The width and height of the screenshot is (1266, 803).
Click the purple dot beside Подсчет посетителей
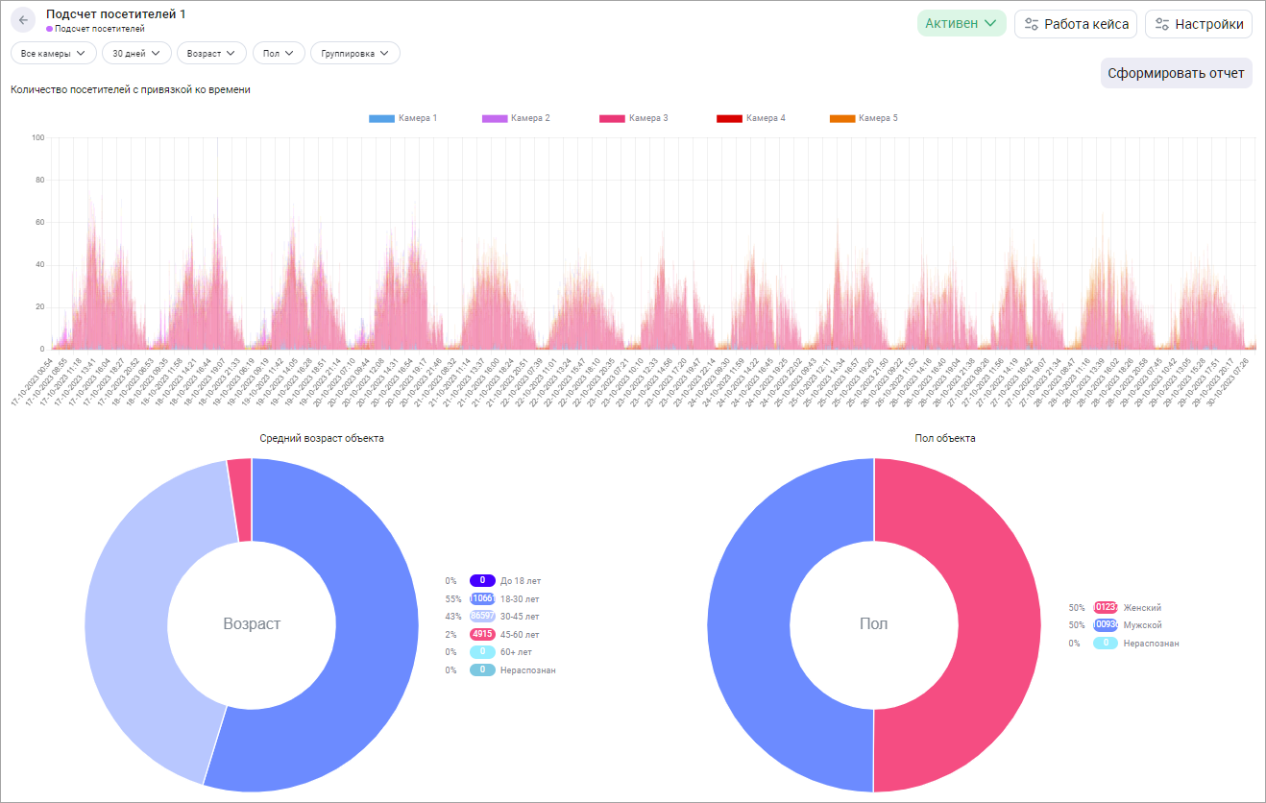click(49, 29)
